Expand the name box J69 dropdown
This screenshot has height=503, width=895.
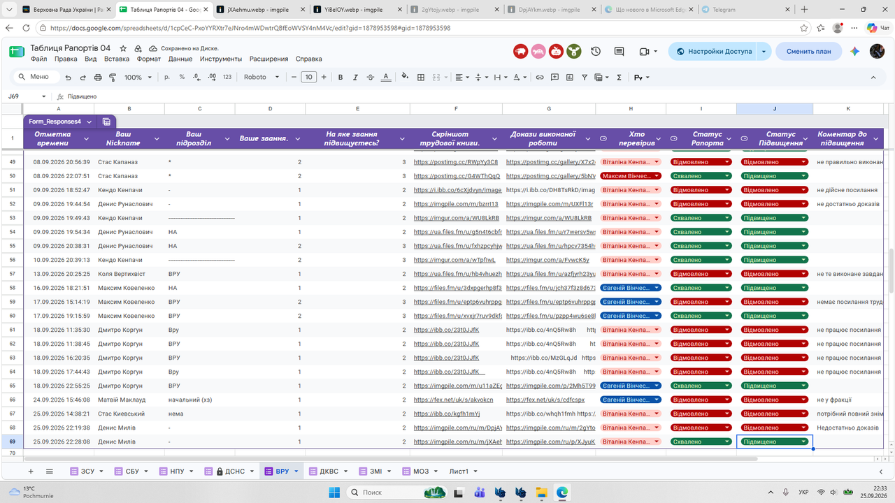pyautogui.click(x=44, y=96)
